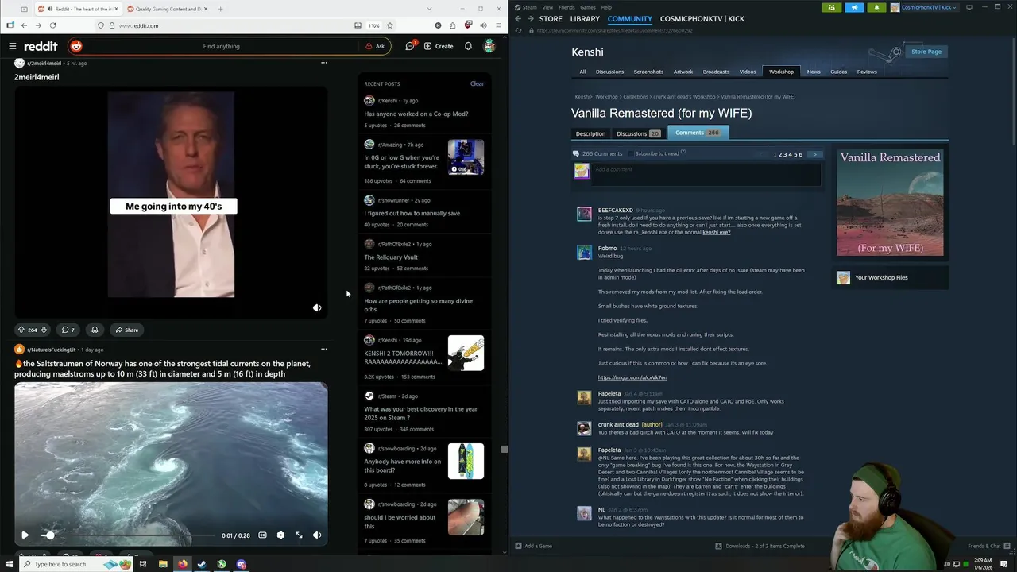Open the mod's Discussions tab with 20 count

(638, 133)
